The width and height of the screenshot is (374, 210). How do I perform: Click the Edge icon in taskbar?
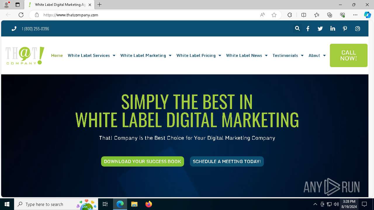click(120, 204)
